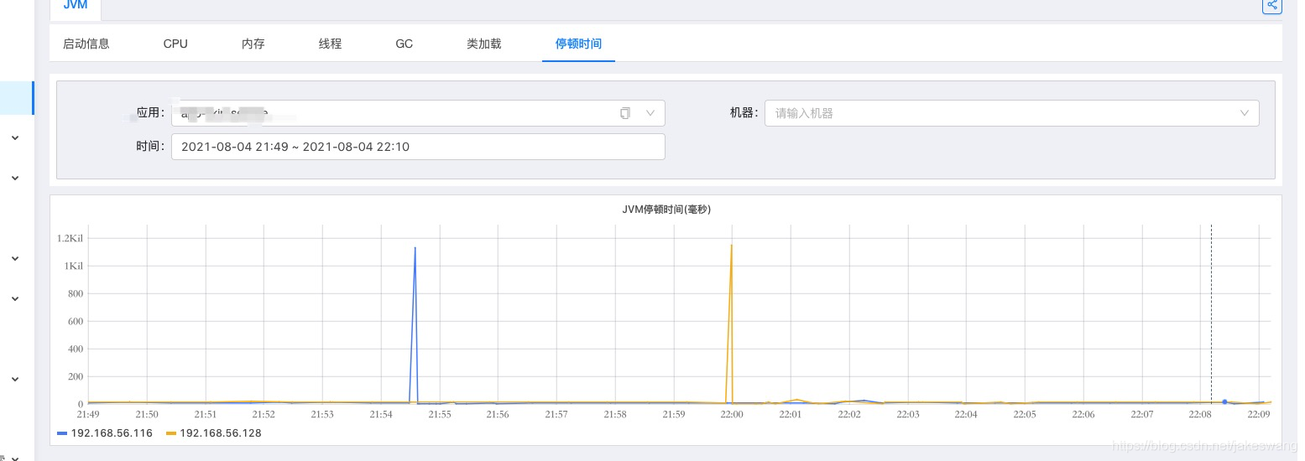Open the 机器 dropdown chevron
Image resolution: width=1305 pixels, height=461 pixels.
1244,113
